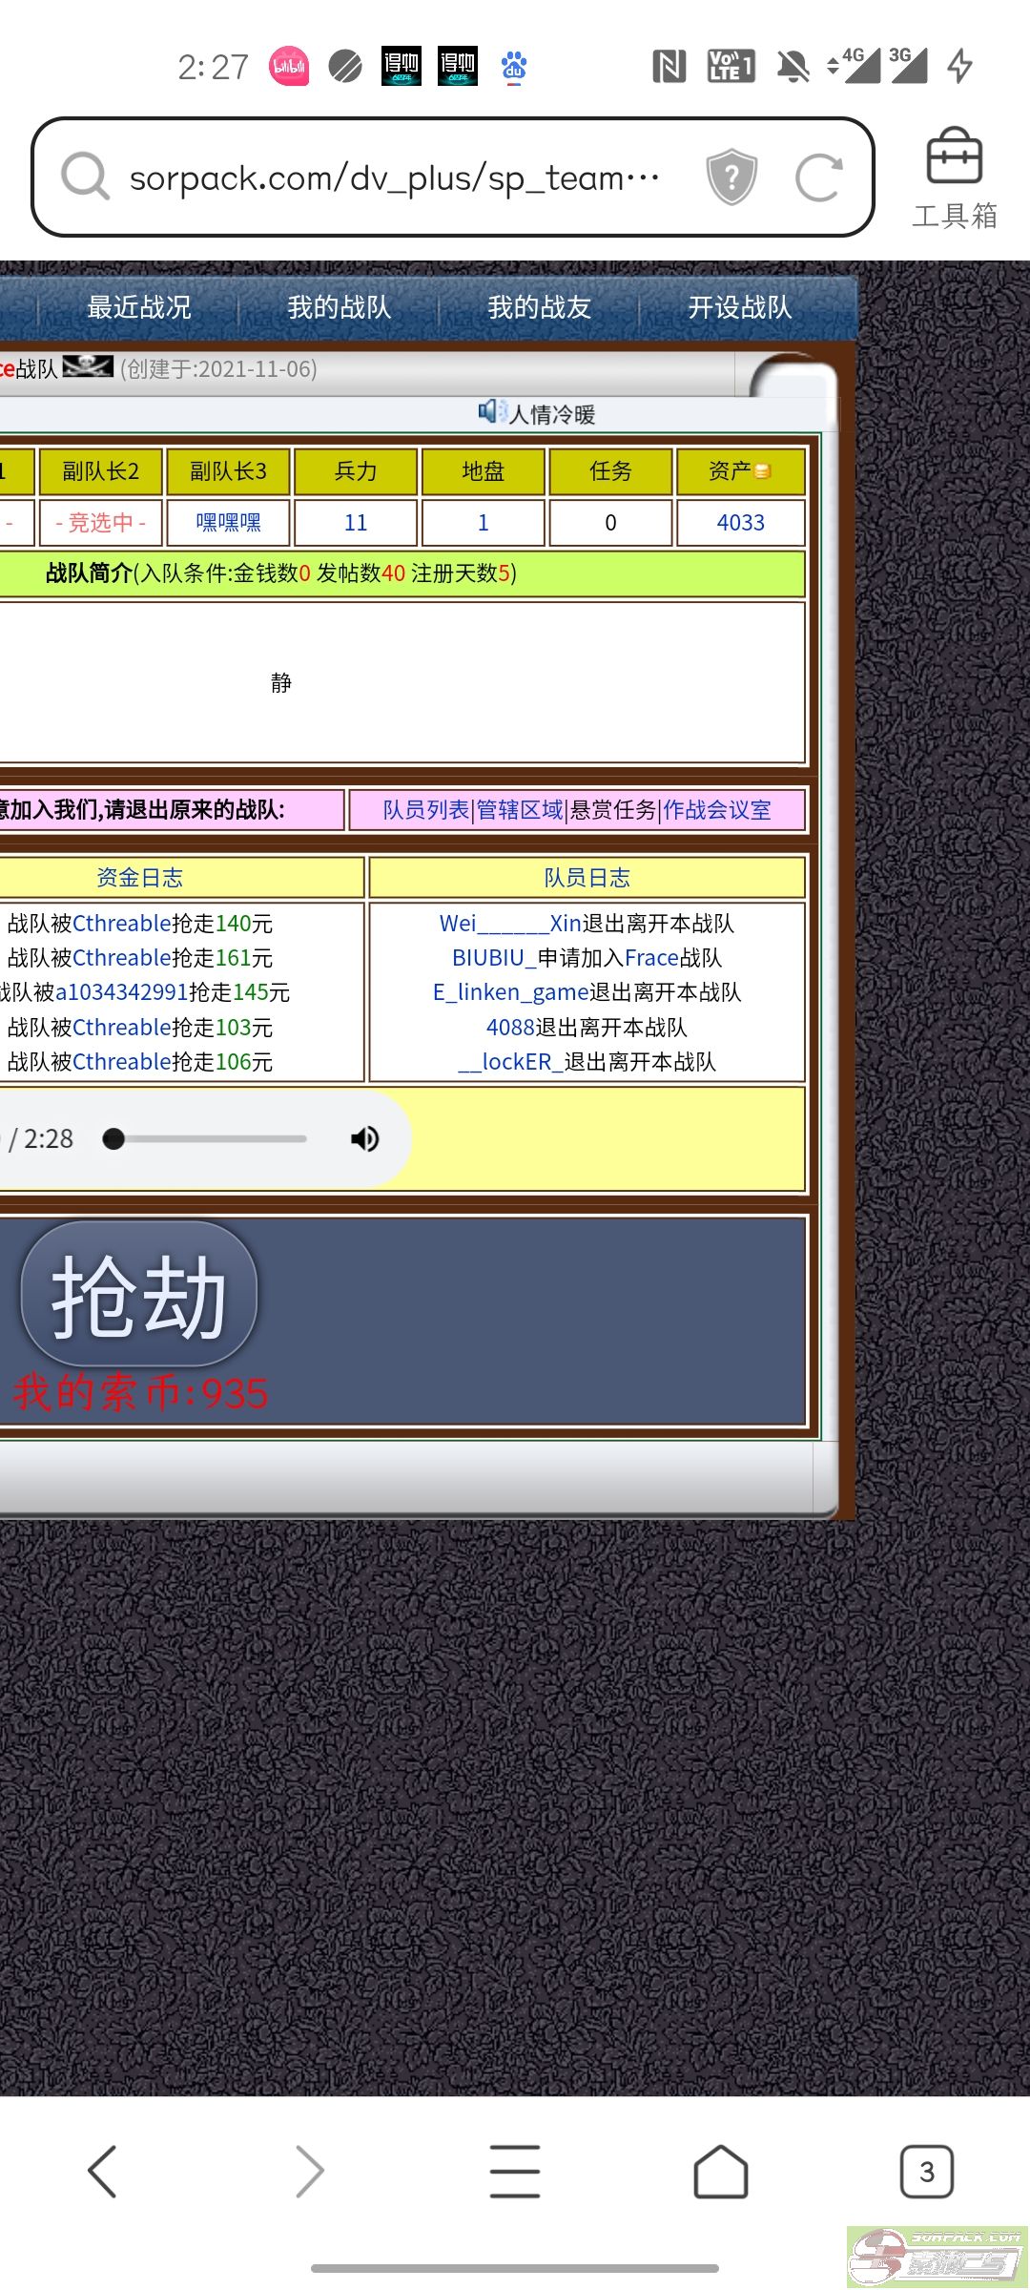Reload the page with refresh icon

(818, 177)
